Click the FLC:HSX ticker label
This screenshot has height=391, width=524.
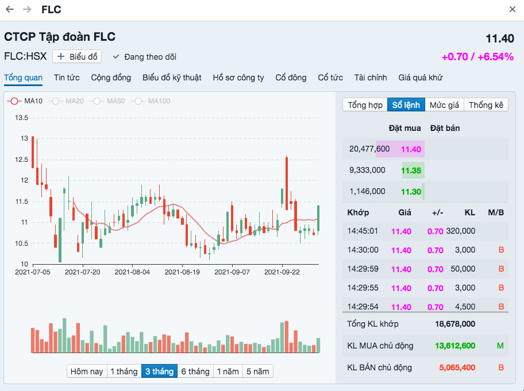coord(25,56)
